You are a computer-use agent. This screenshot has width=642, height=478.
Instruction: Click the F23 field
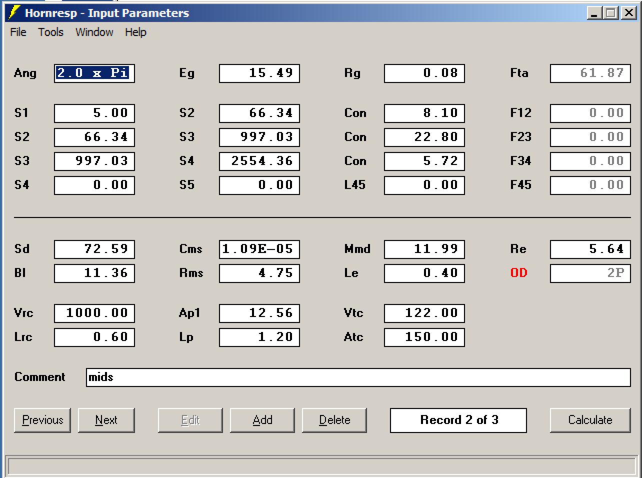tap(590, 137)
